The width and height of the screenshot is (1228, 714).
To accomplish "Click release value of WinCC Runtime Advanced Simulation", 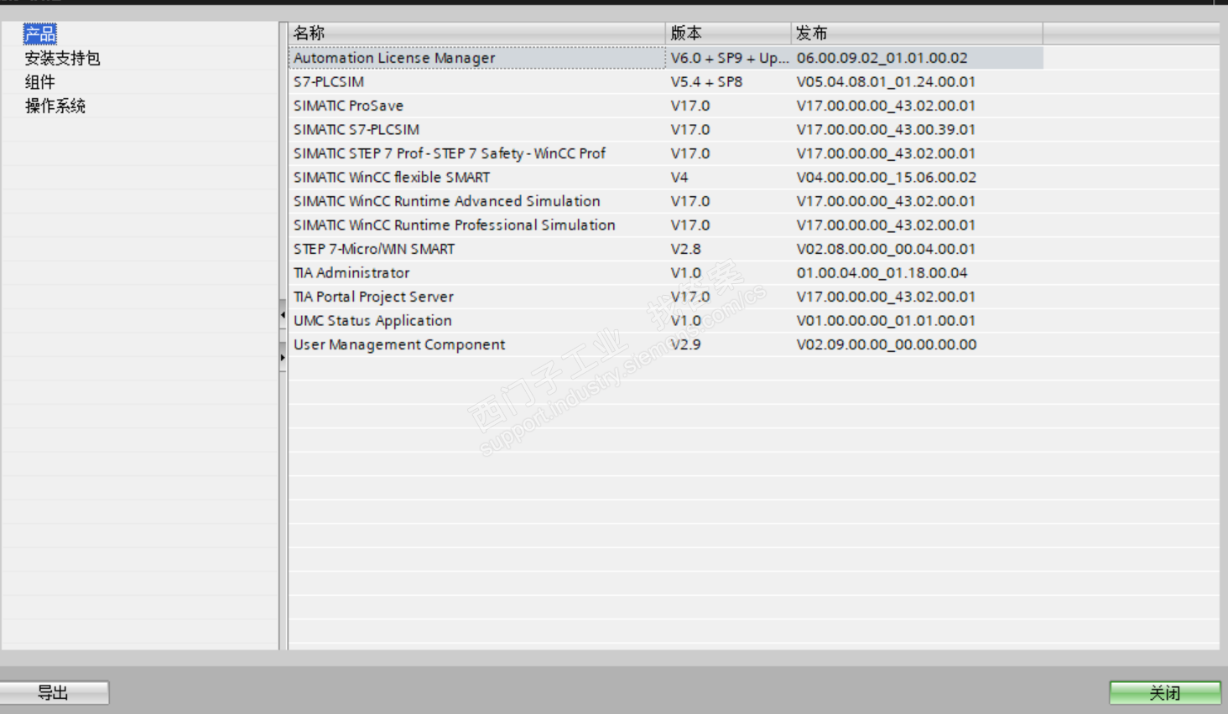I will pos(886,201).
